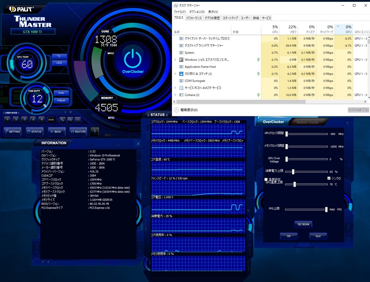Screen dimensions: 370x282
Task: Click the Palit logo in ThunderMaster
Action: [x=21, y=9]
